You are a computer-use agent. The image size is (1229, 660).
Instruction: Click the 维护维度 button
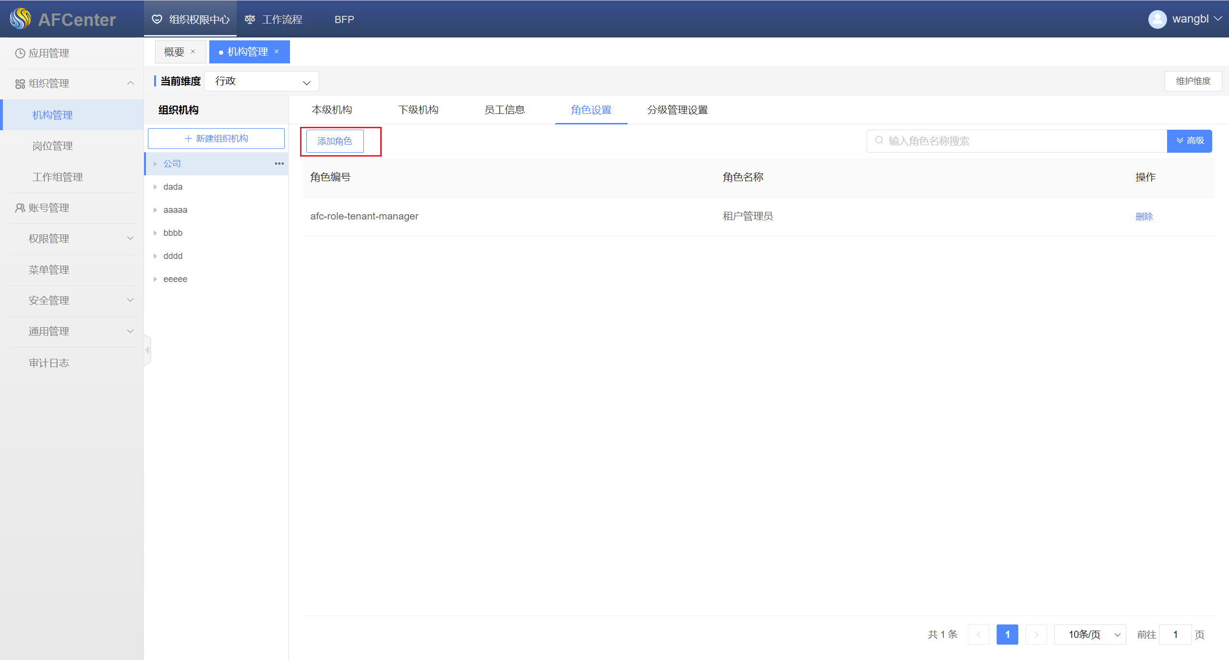(x=1193, y=81)
